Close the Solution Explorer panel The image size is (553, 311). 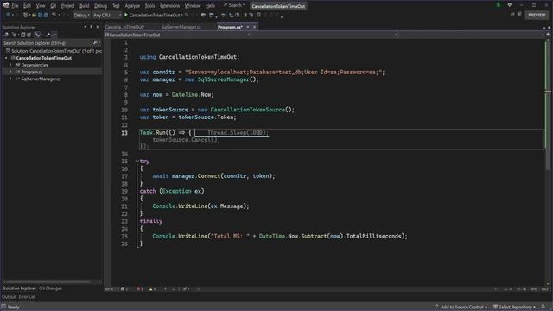[98, 27]
